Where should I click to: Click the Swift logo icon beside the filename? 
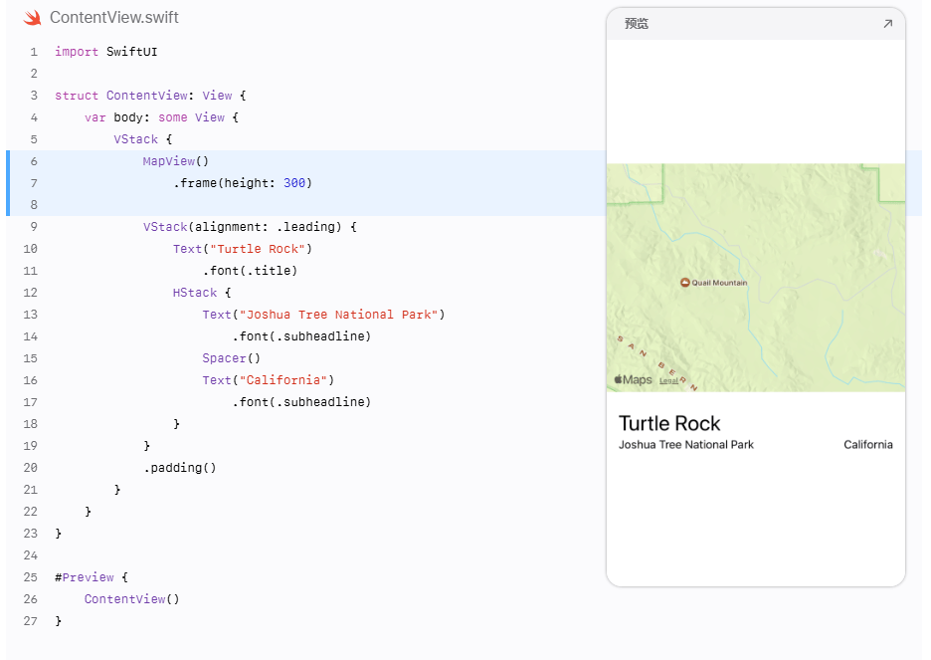pyautogui.click(x=32, y=18)
